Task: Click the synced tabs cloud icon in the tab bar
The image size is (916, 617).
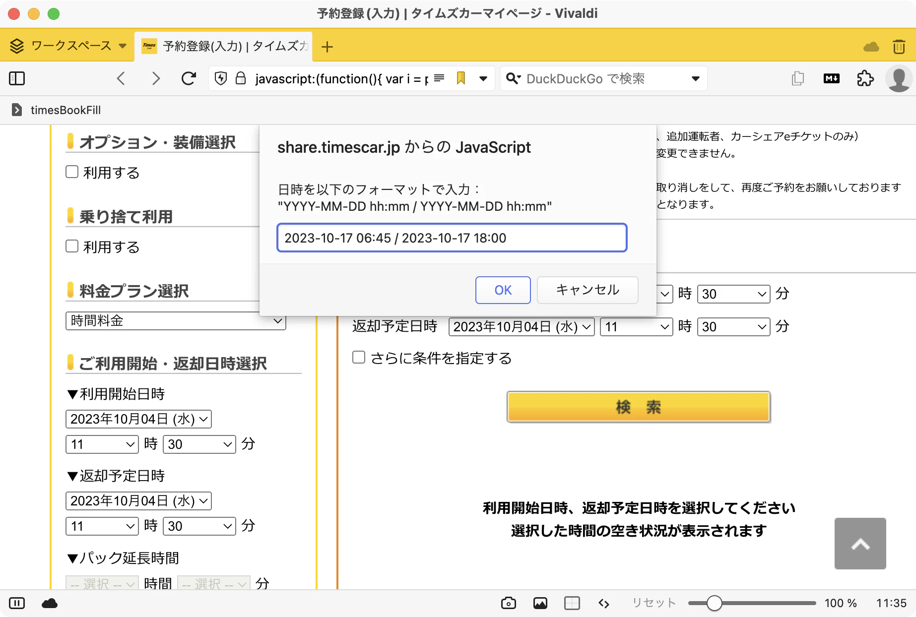Action: (x=871, y=47)
